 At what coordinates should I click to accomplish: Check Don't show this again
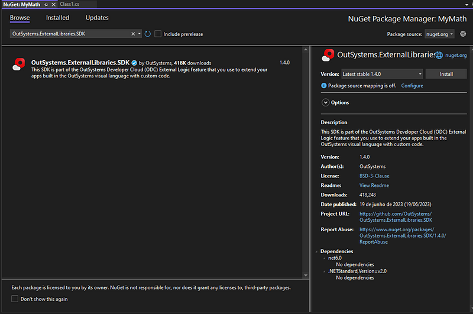click(15, 299)
